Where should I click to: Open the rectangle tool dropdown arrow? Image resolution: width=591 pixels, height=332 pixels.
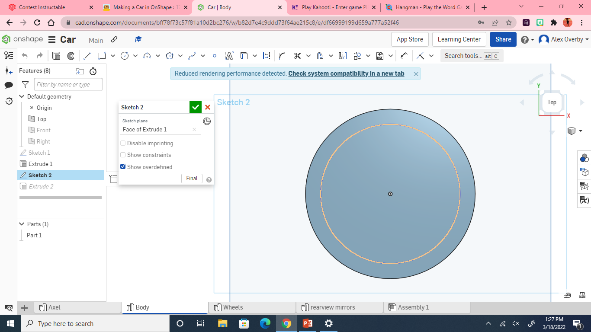pos(112,56)
